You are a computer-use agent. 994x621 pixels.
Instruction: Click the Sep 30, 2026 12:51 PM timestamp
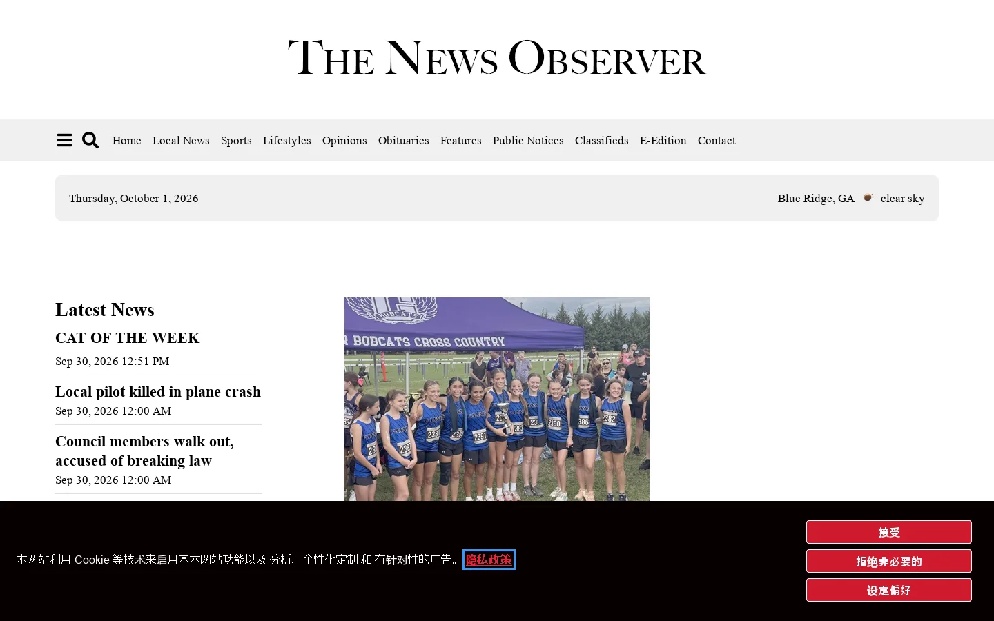click(x=113, y=361)
